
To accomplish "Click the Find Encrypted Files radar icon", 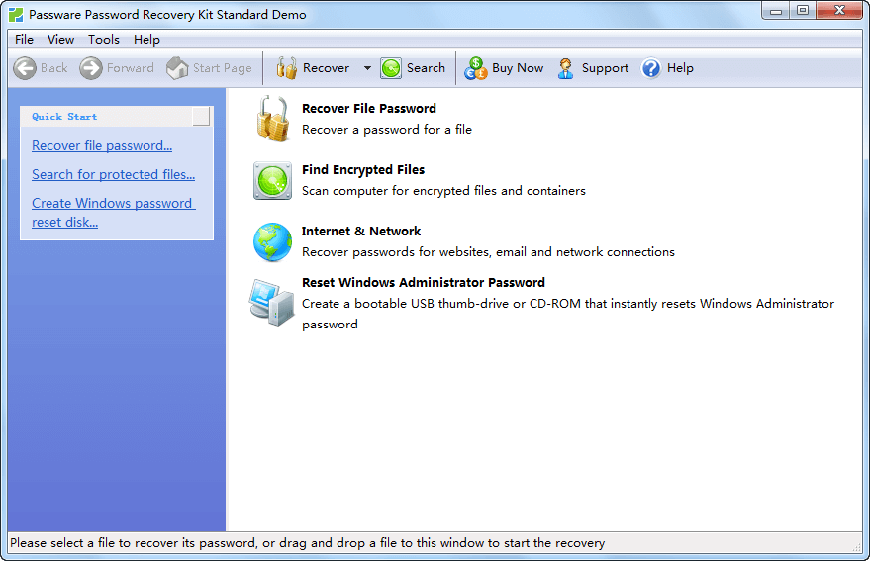I will [x=272, y=181].
